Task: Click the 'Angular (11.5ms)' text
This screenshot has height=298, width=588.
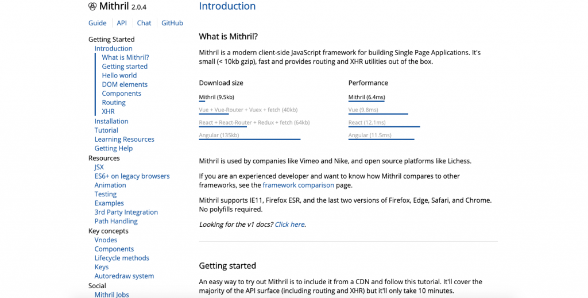Action: tap(370, 136)
